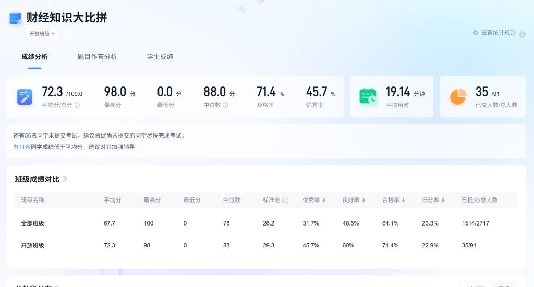Screen dimensions: 534x287
Task: Show info tooltip next to 中位数 stat
Action: coord(225,105)
